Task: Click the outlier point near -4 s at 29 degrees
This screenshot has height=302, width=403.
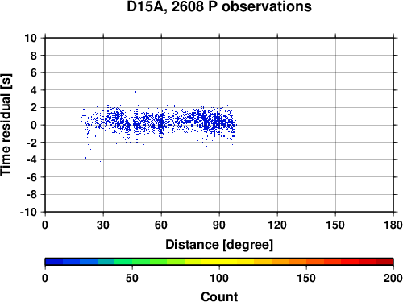Action: [101, 161]
